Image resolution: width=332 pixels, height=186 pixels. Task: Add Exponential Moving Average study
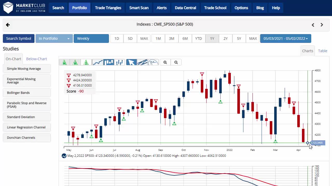pyautogui.click(x=27, y=81)
